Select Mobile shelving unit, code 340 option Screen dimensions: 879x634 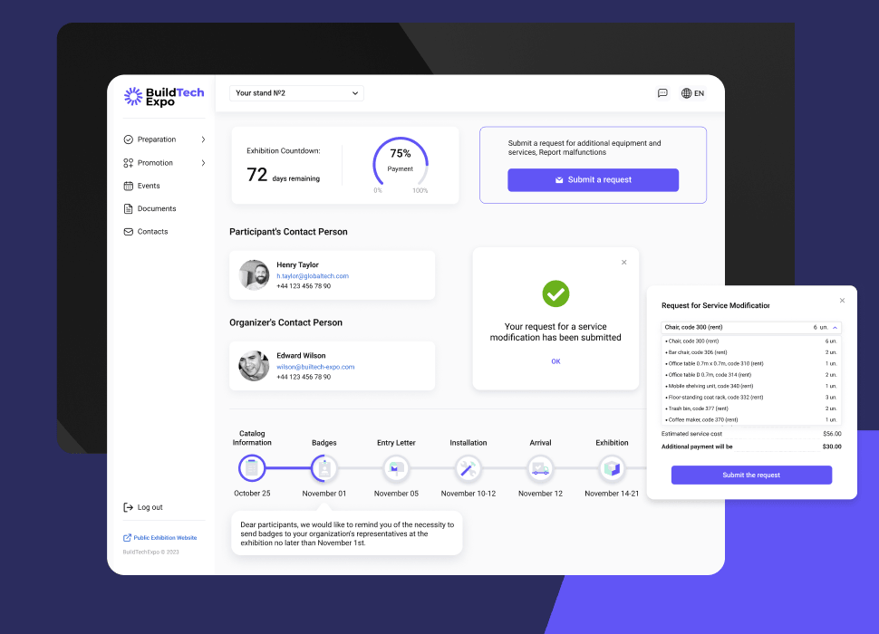point(751,386)
